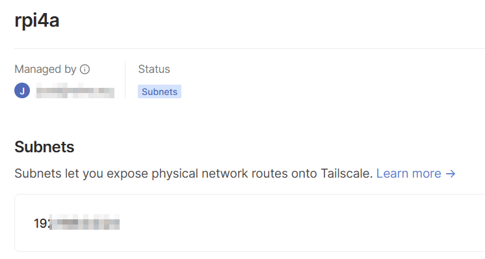Click the word Tailscale in the description
Viewport: 485px width, 259px height.
coord(347,174)
